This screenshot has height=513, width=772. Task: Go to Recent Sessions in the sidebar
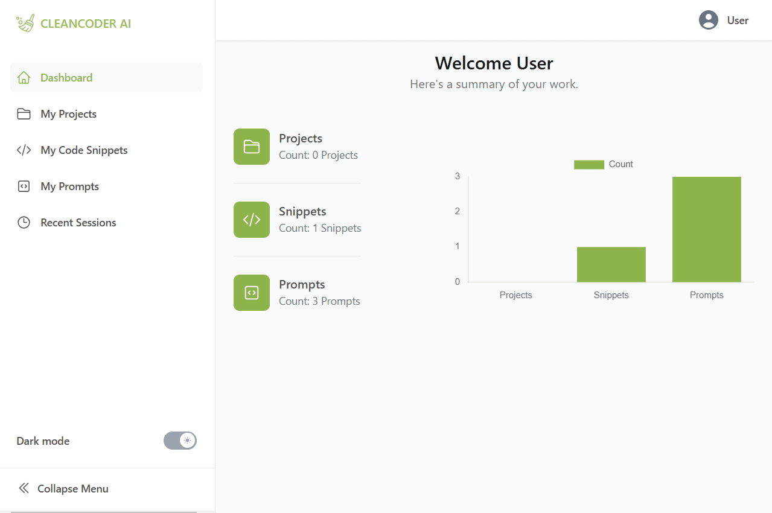pyautogui.click(x=78, y=223)
